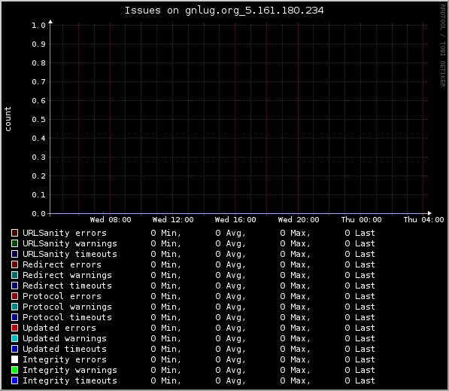Image resolution: width=449 pixels, height=391 pixels.
Task: Click the URLSanity timeouts legend swatch
Action: 14,254
